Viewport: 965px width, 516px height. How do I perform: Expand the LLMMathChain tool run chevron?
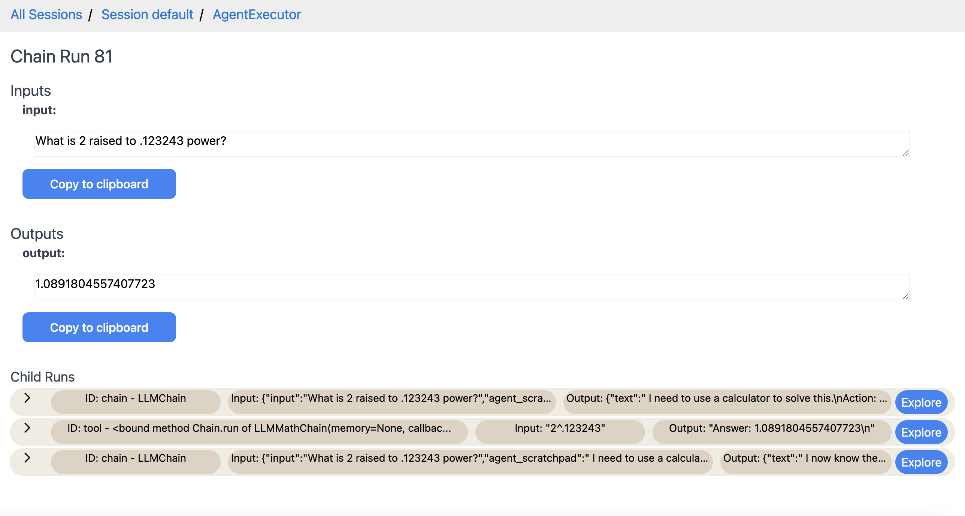pos(27,428)
